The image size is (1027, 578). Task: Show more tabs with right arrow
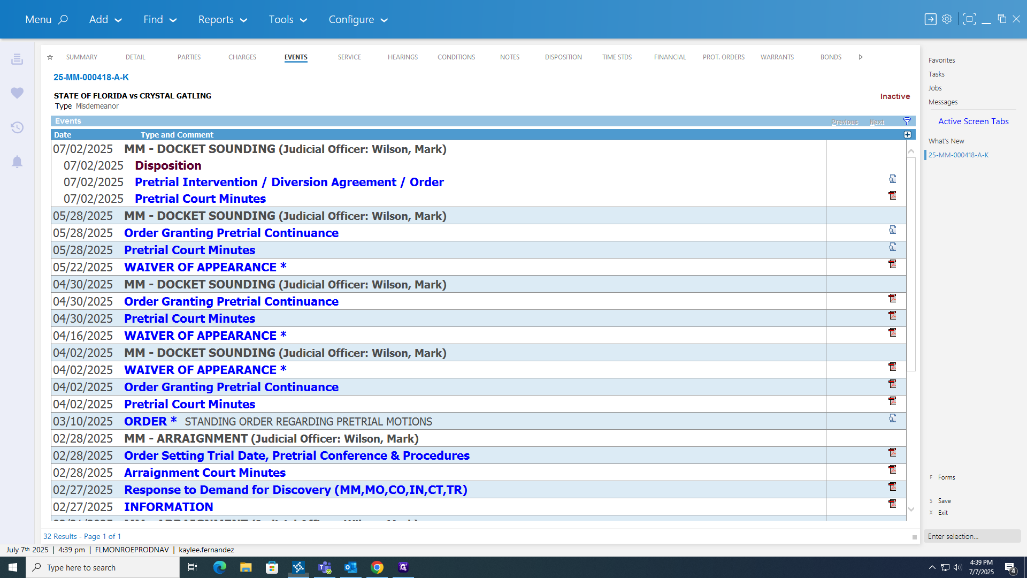click(x=861, y=57)
